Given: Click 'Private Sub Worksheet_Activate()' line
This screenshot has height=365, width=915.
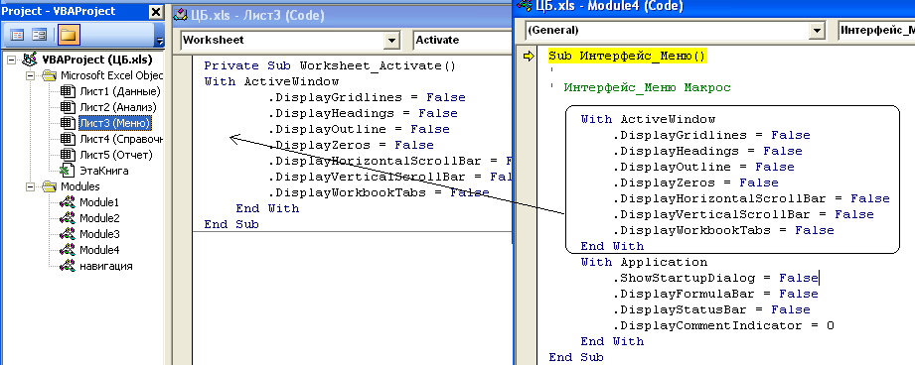Looking at the screenshot, I should (330, 65).
